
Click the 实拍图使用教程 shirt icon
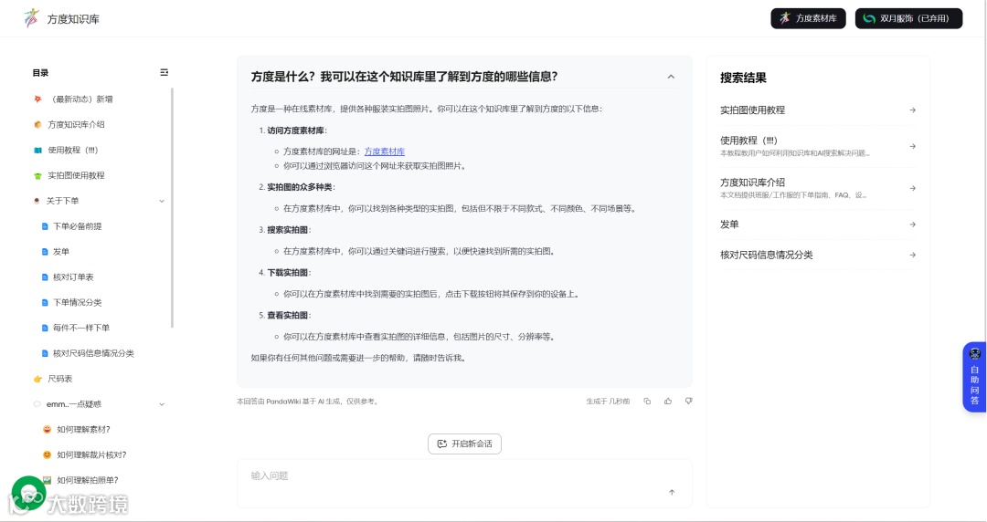point(37,175)
